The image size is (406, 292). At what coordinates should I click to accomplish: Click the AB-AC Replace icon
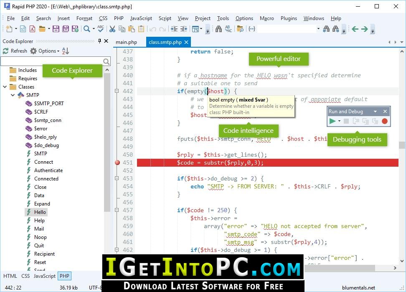click(x=228, y=29)
